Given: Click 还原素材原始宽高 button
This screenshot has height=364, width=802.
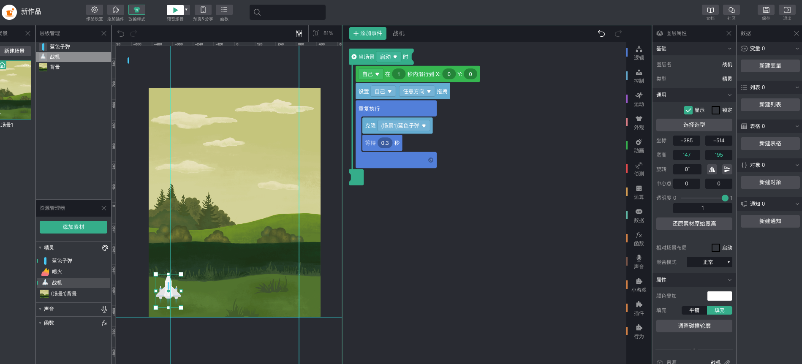Looking at the screenshot, I should [x=694, y=224].
